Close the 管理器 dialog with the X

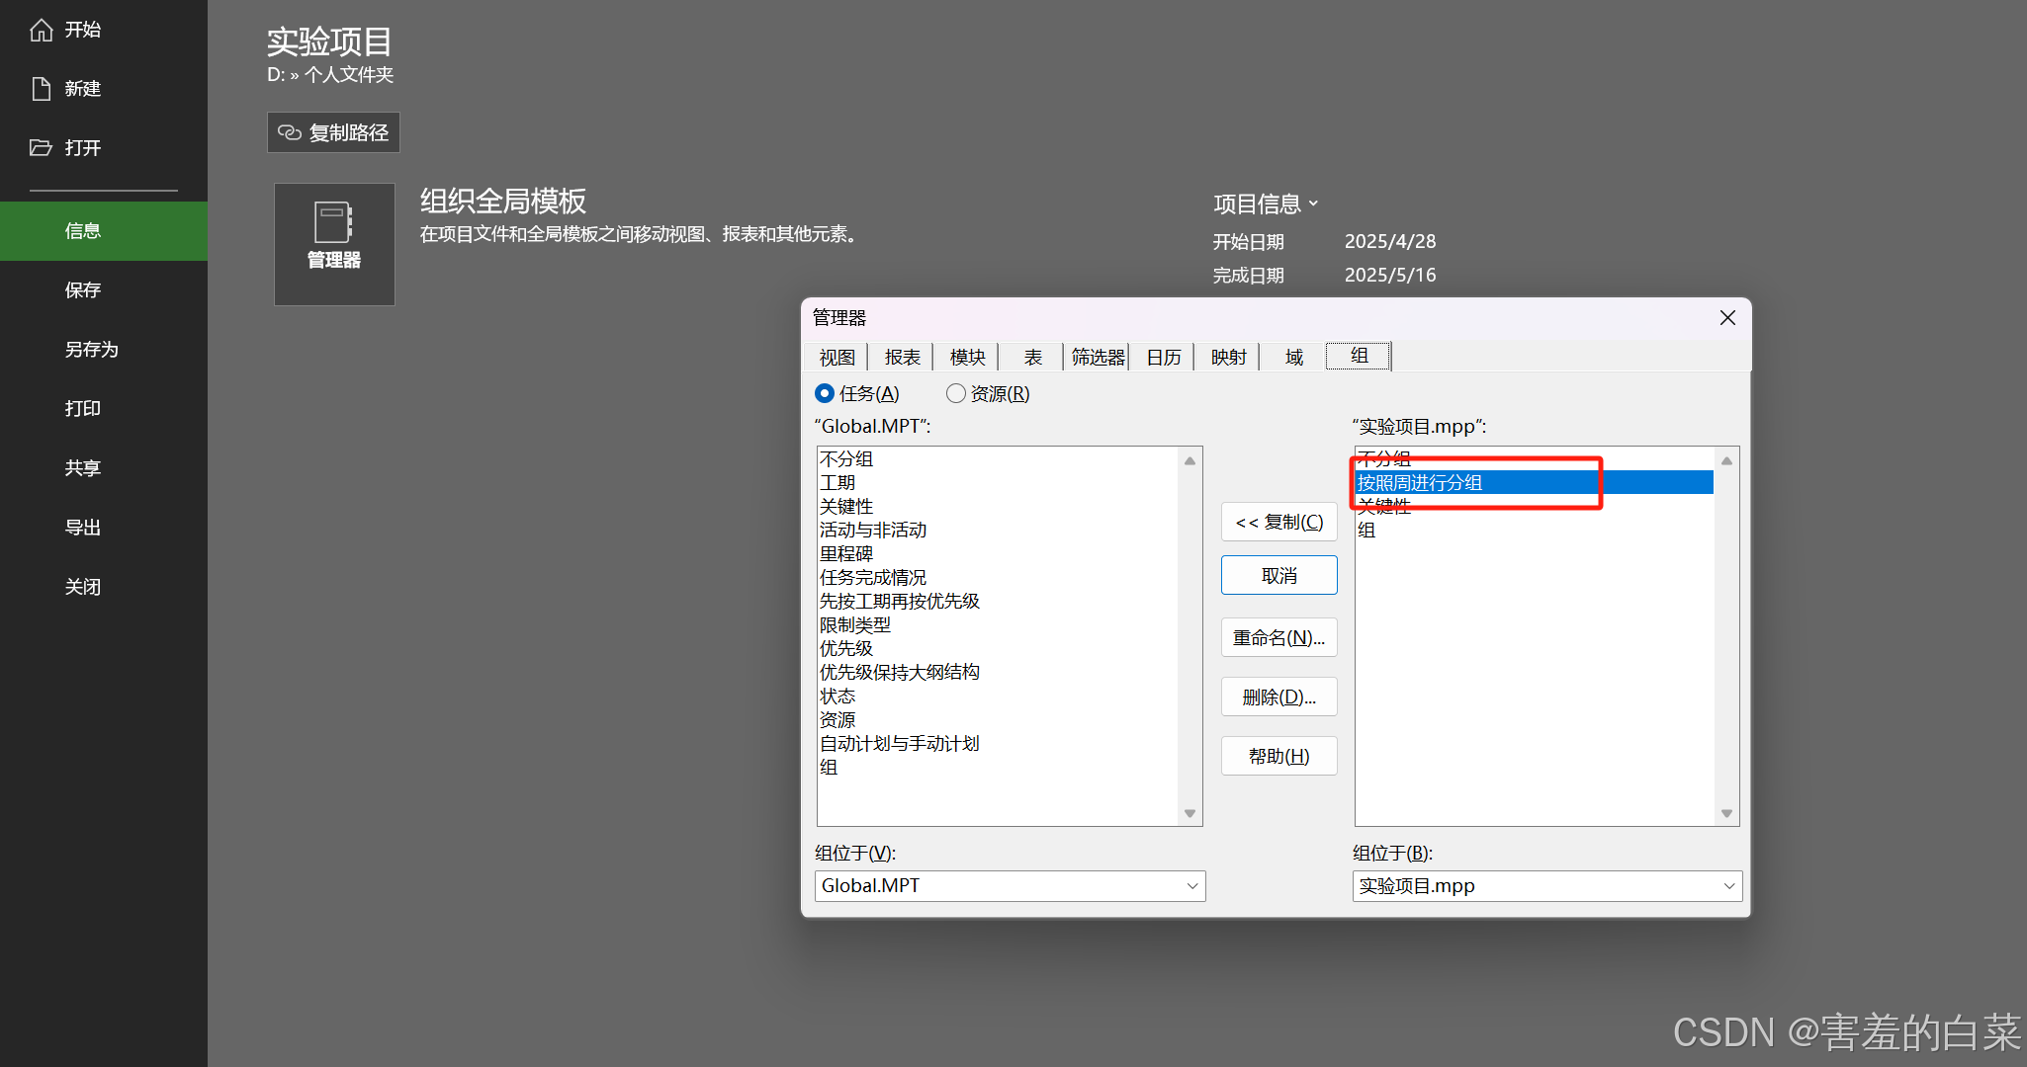[1727, 318]
